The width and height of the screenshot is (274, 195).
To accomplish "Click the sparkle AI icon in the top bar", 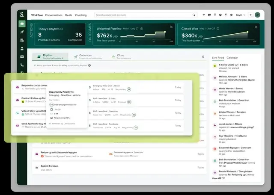I will pyautogui.click(x=204, y=15).
